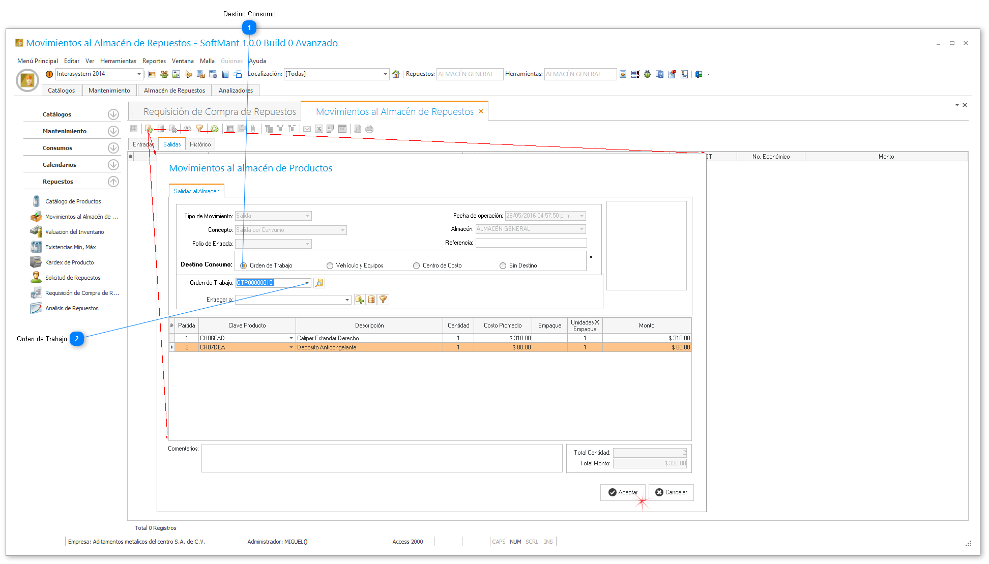Click the home icon next to Localización
The height and width of the screenshot is (564, 989).
396,74
